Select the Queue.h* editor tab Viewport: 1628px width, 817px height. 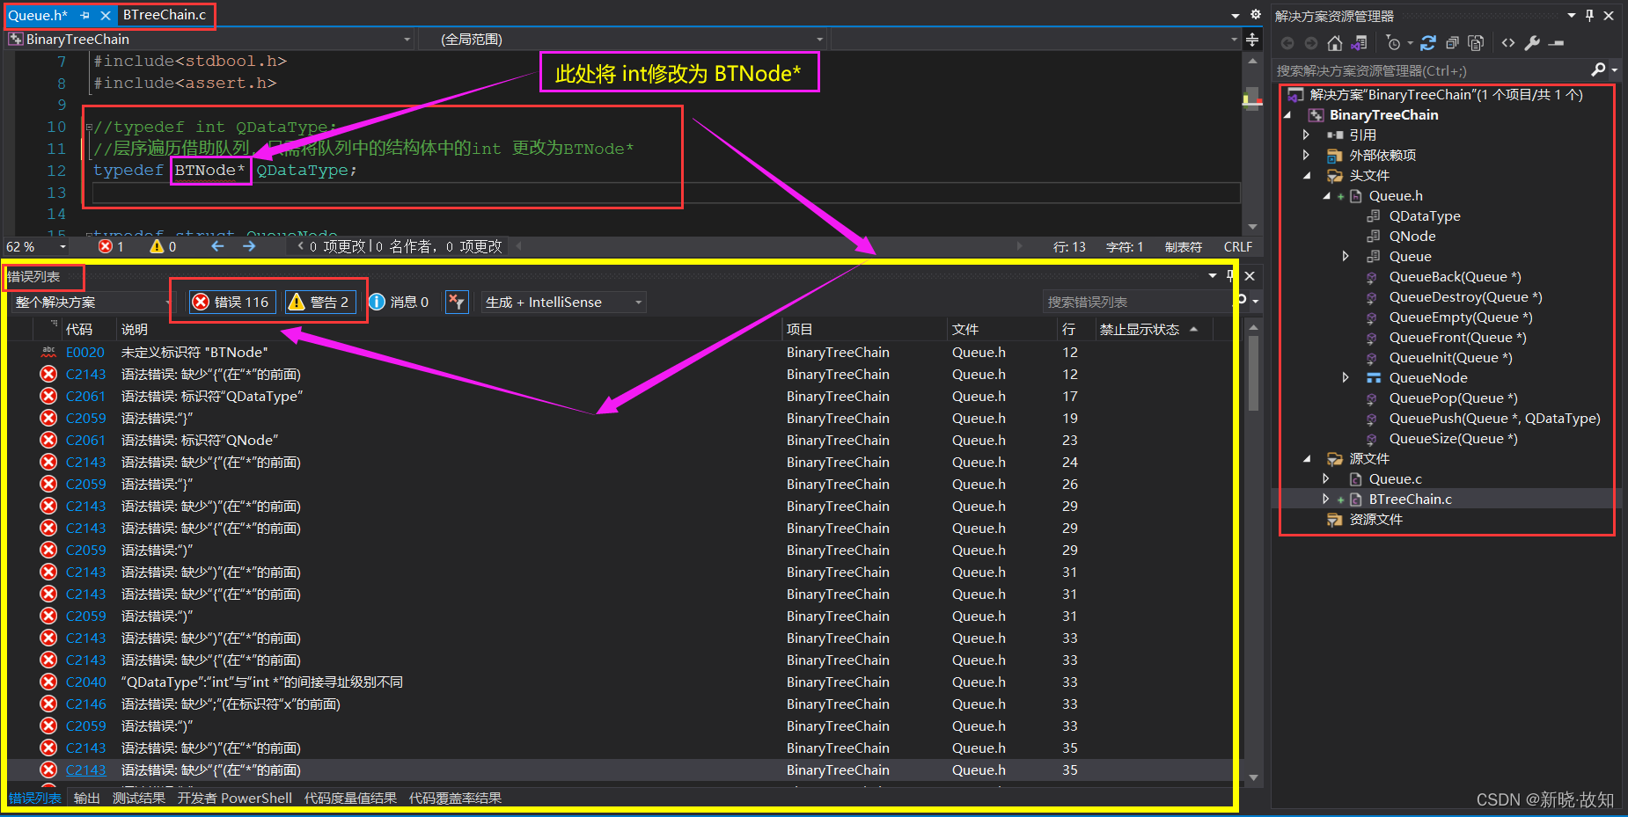coord(38,15)
